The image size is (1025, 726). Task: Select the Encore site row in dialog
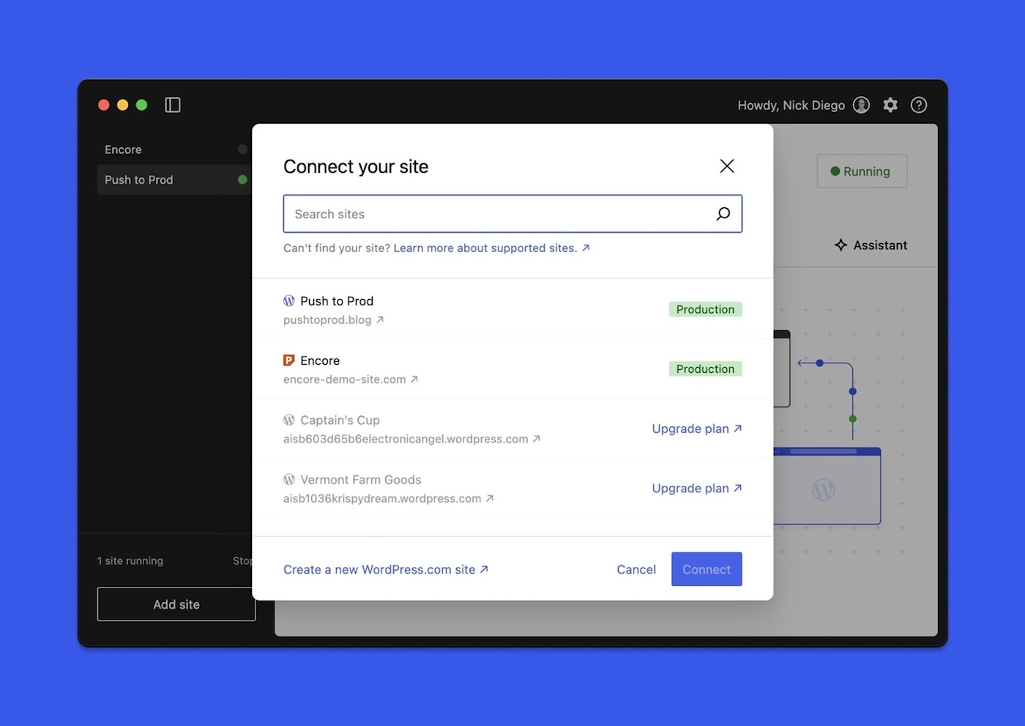tap(512, 369)
